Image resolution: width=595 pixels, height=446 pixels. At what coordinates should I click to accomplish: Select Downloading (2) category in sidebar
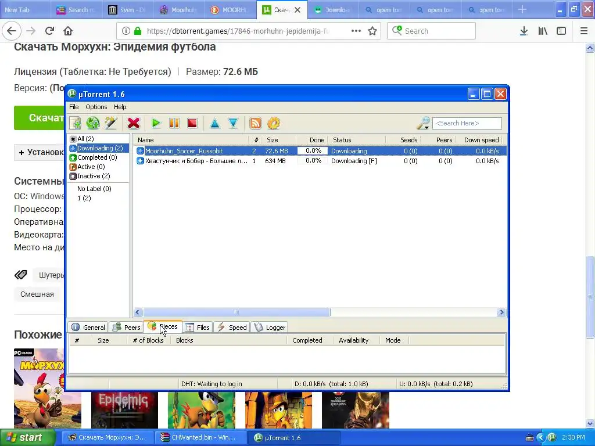[99, 148]
